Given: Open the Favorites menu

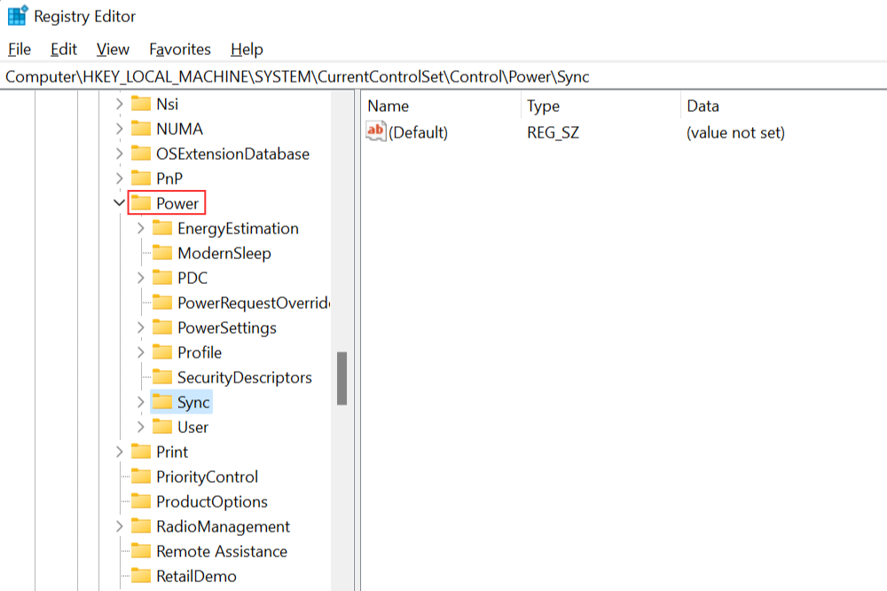Looking at the screenshot, I should pyautogui.click(x=180, y=50).
